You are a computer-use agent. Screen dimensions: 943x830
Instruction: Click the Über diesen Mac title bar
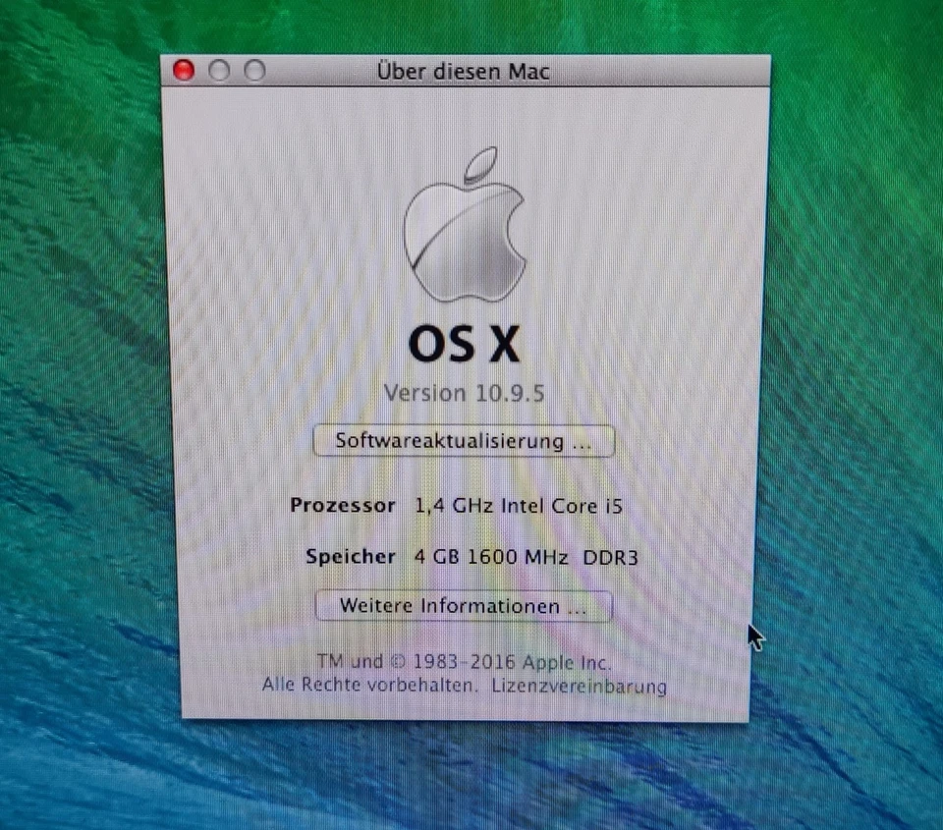click(x=464, y=71)
